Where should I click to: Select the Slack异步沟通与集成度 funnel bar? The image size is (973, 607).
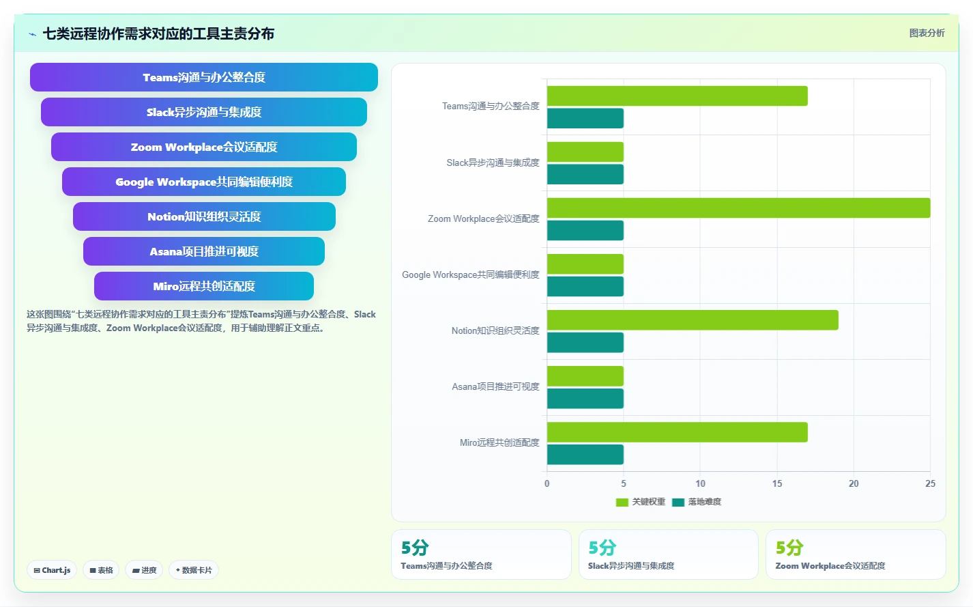pos(204,112)
